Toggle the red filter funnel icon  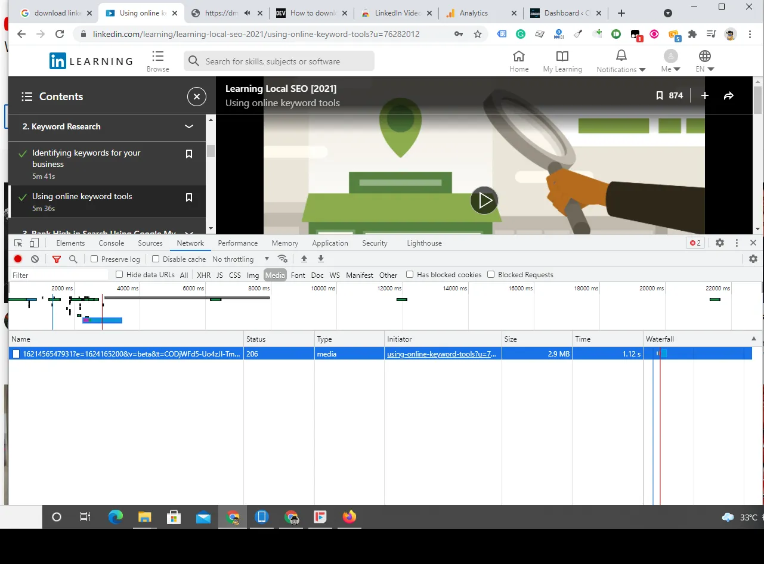pos(57,259)
